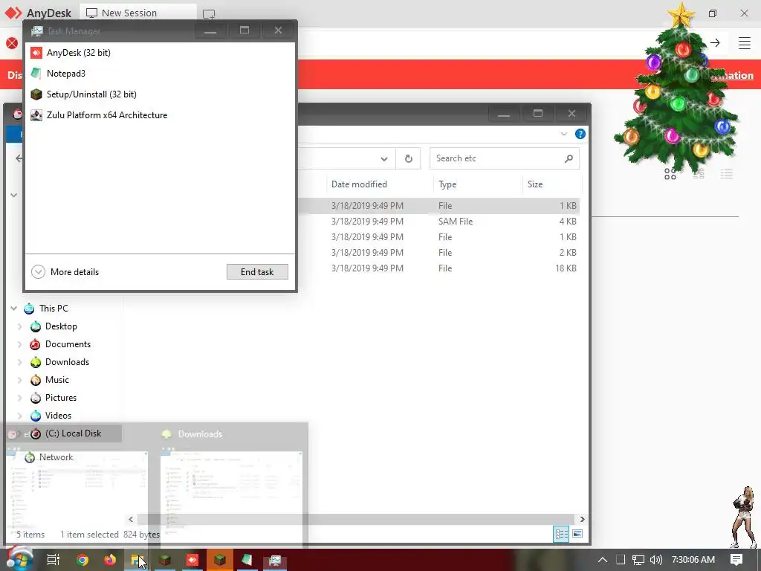Select AnyDesk (32 bit) icon in Task Manager
This screenshot has width=761, height=571.
click(36, 53)
